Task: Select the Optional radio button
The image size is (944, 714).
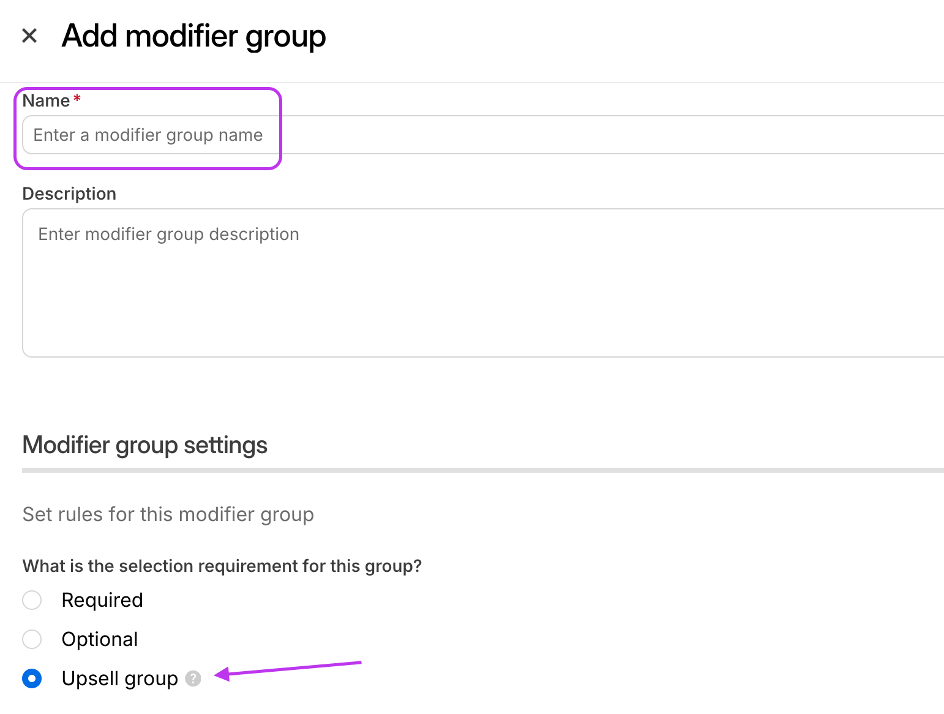Action: (x=32, y=639)
